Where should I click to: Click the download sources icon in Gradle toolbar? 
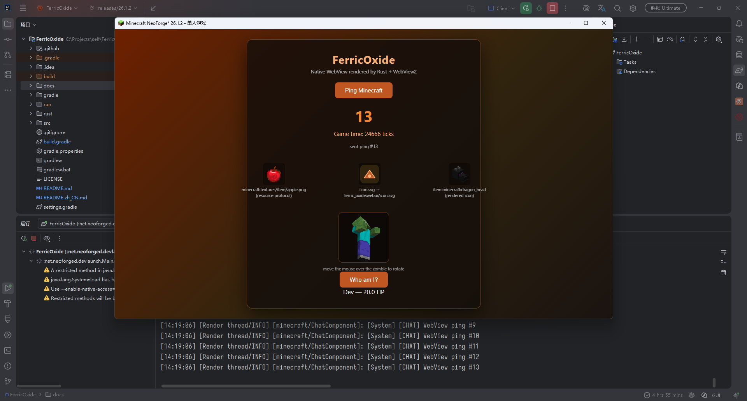point(624,39)
